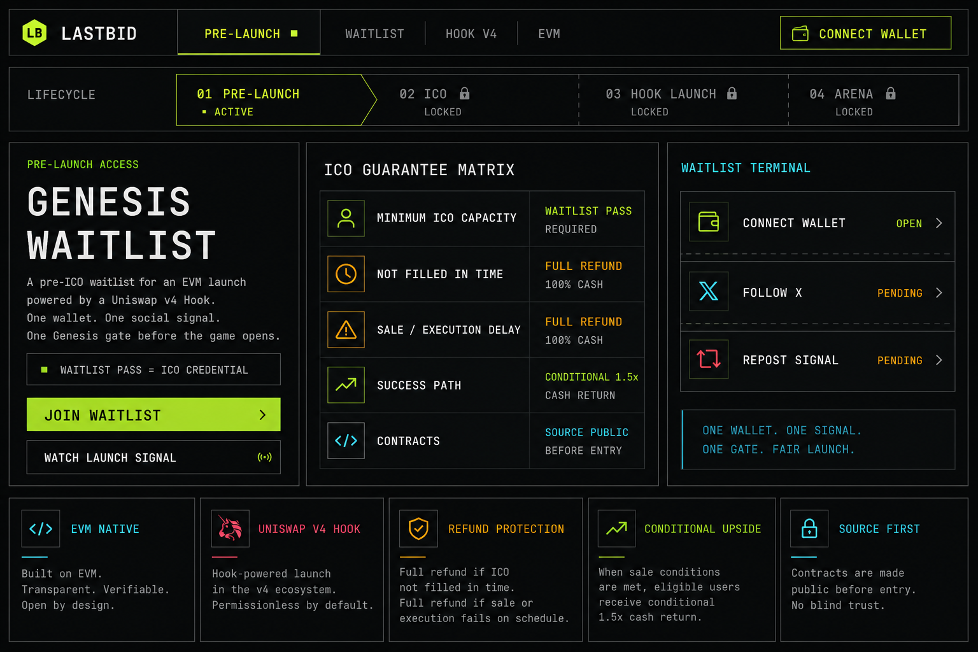
Task: Click the Watch Launch Signal button
Action: [x=153, y=457]
